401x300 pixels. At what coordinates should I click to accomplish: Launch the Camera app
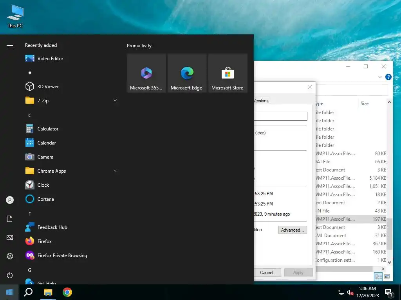[71, 157]
